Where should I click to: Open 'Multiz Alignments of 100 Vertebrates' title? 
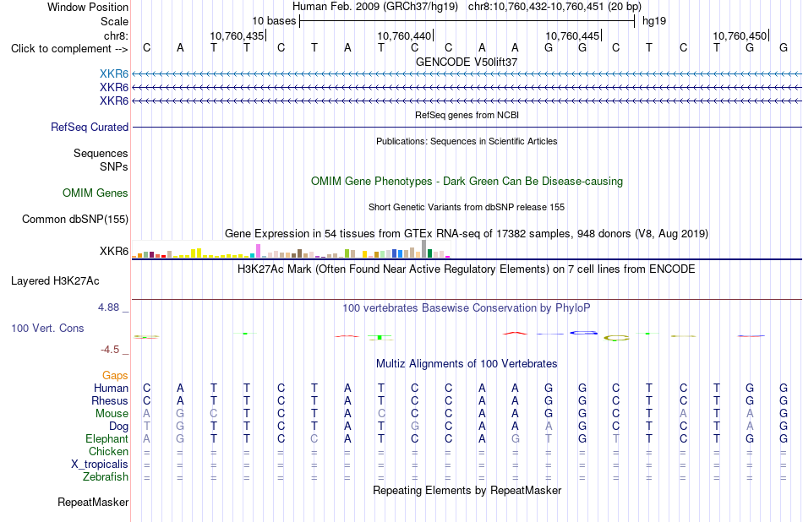pos(467,364)
